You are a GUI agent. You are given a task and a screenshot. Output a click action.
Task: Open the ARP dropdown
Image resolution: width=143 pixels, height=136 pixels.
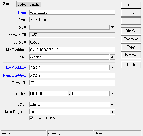pos(112,57)
